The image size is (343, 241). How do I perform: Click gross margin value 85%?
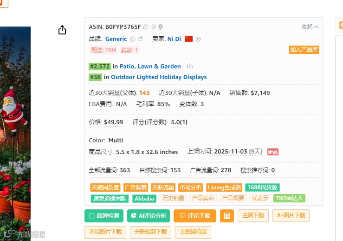coord(164,104)
